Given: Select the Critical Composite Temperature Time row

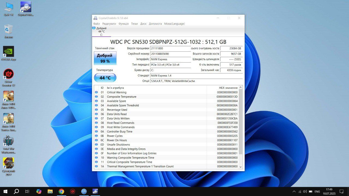Looking at the screenshot, I should [x=166, y=162].
